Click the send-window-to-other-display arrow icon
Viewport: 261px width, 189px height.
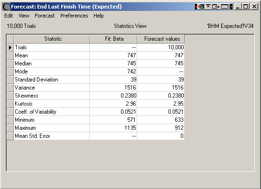pos(216,7)
